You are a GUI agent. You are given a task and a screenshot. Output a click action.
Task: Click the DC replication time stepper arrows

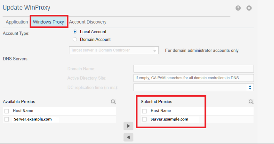pyautogui.click(x=250, y=87)
